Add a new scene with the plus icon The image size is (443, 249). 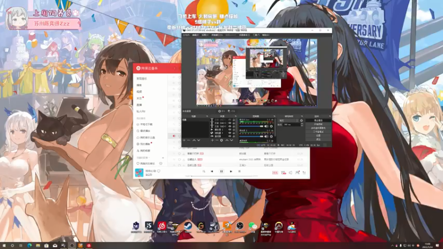184,141
